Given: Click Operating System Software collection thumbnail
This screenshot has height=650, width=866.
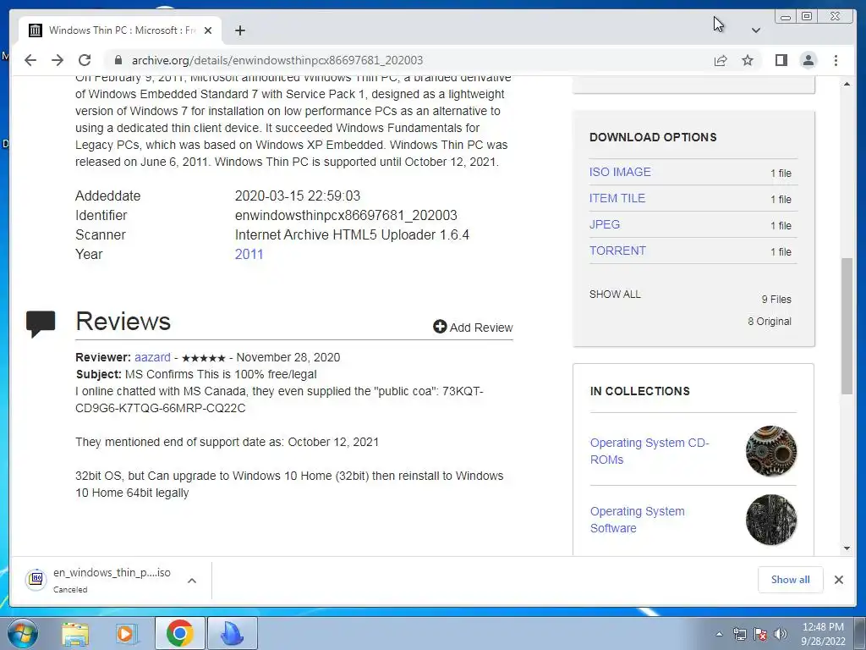Looking at the screenshot, I should (x=771, y=520).
